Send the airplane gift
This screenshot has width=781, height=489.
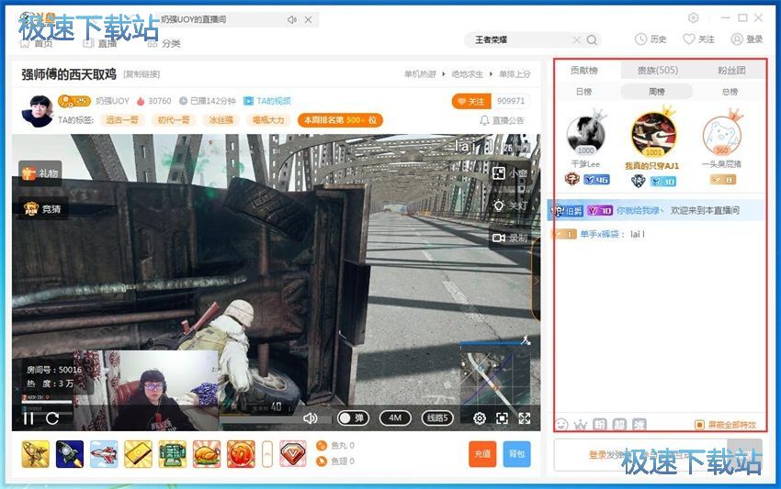pos(104,454)
